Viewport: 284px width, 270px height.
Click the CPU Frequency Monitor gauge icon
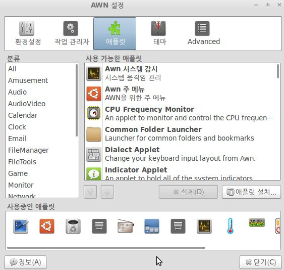pos(94,113)
